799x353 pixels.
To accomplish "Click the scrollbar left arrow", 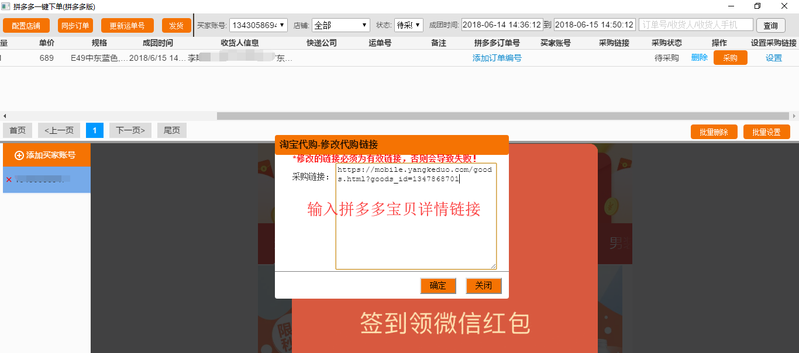I will 4,116.
